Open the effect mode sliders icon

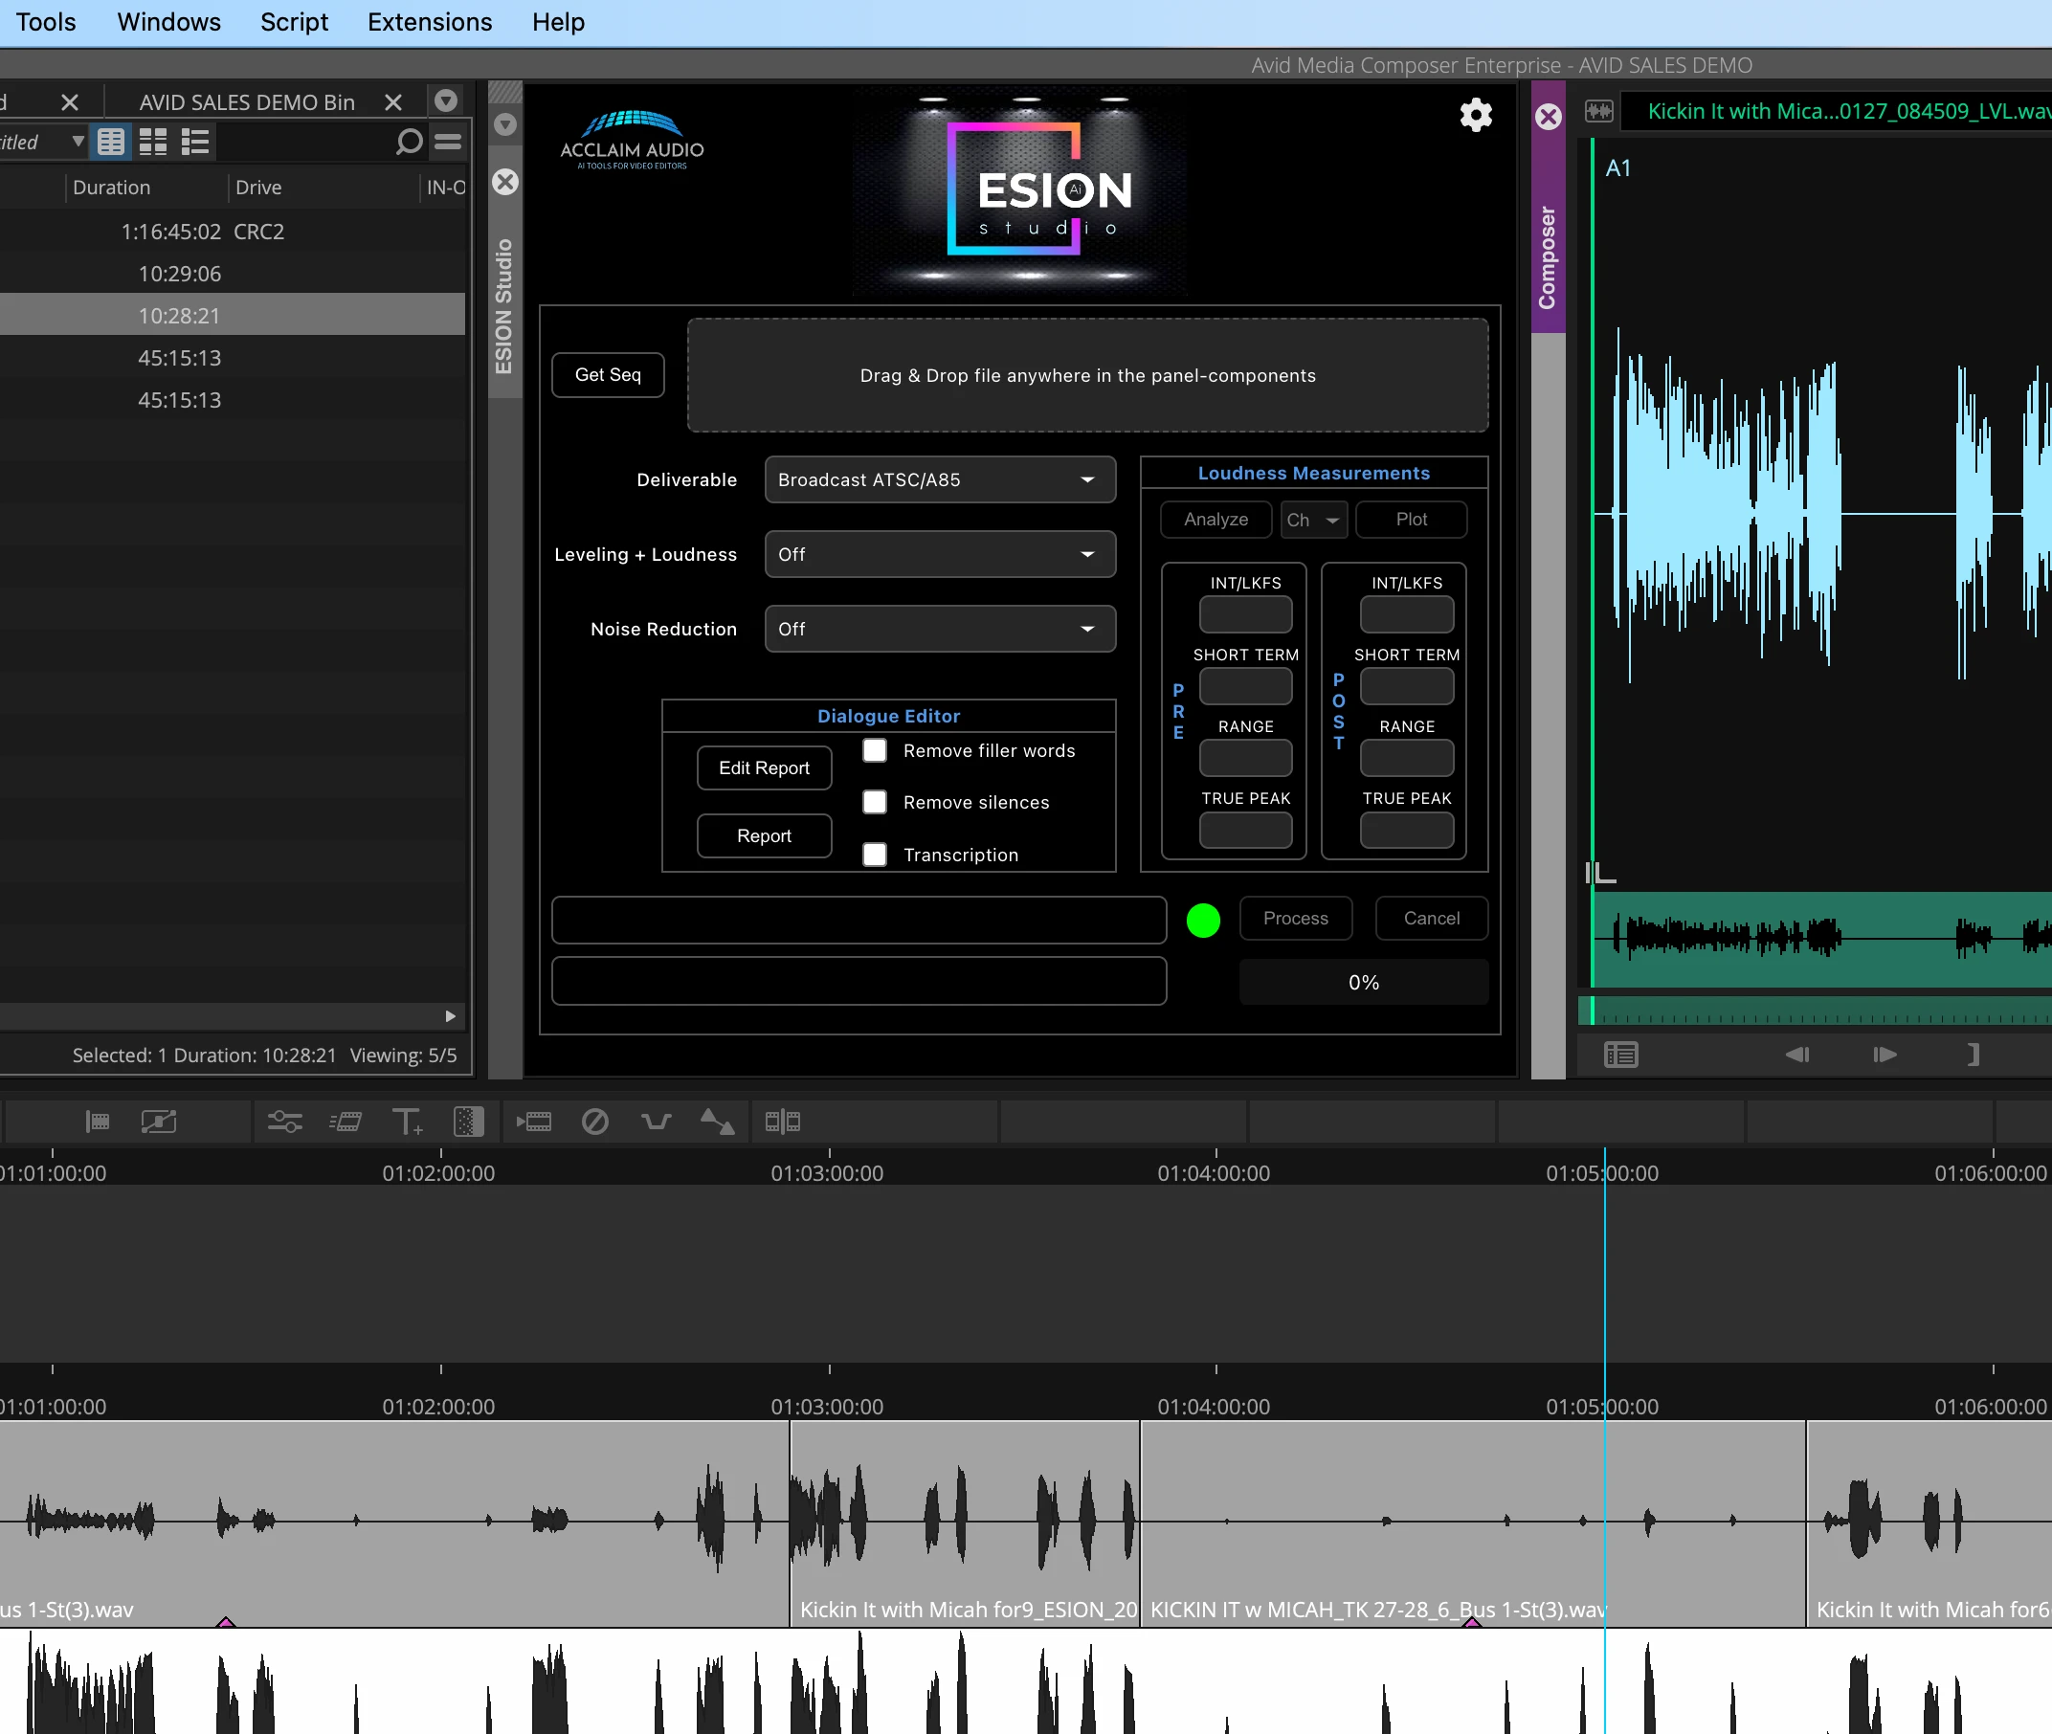tap(285, 1122)
